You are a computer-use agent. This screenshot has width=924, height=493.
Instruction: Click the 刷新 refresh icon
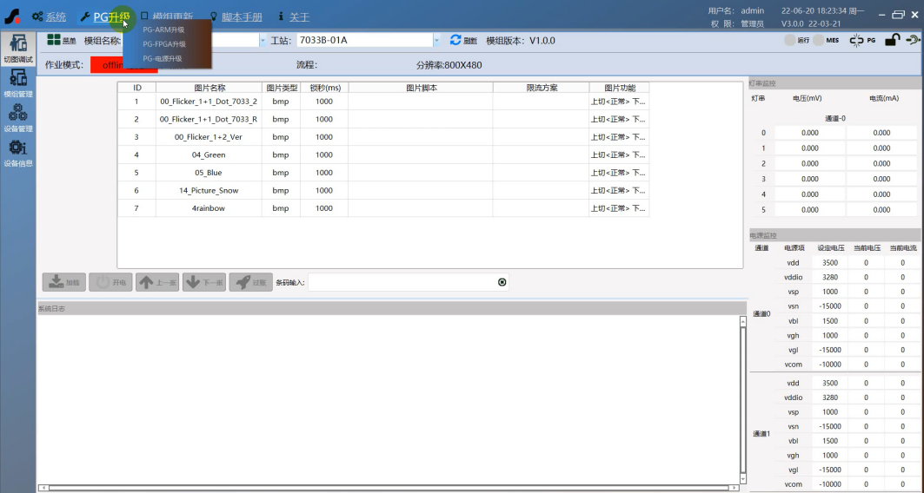point(455,40)
